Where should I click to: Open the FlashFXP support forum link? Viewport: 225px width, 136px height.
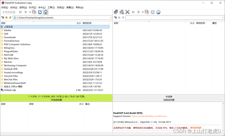[149, 116]
